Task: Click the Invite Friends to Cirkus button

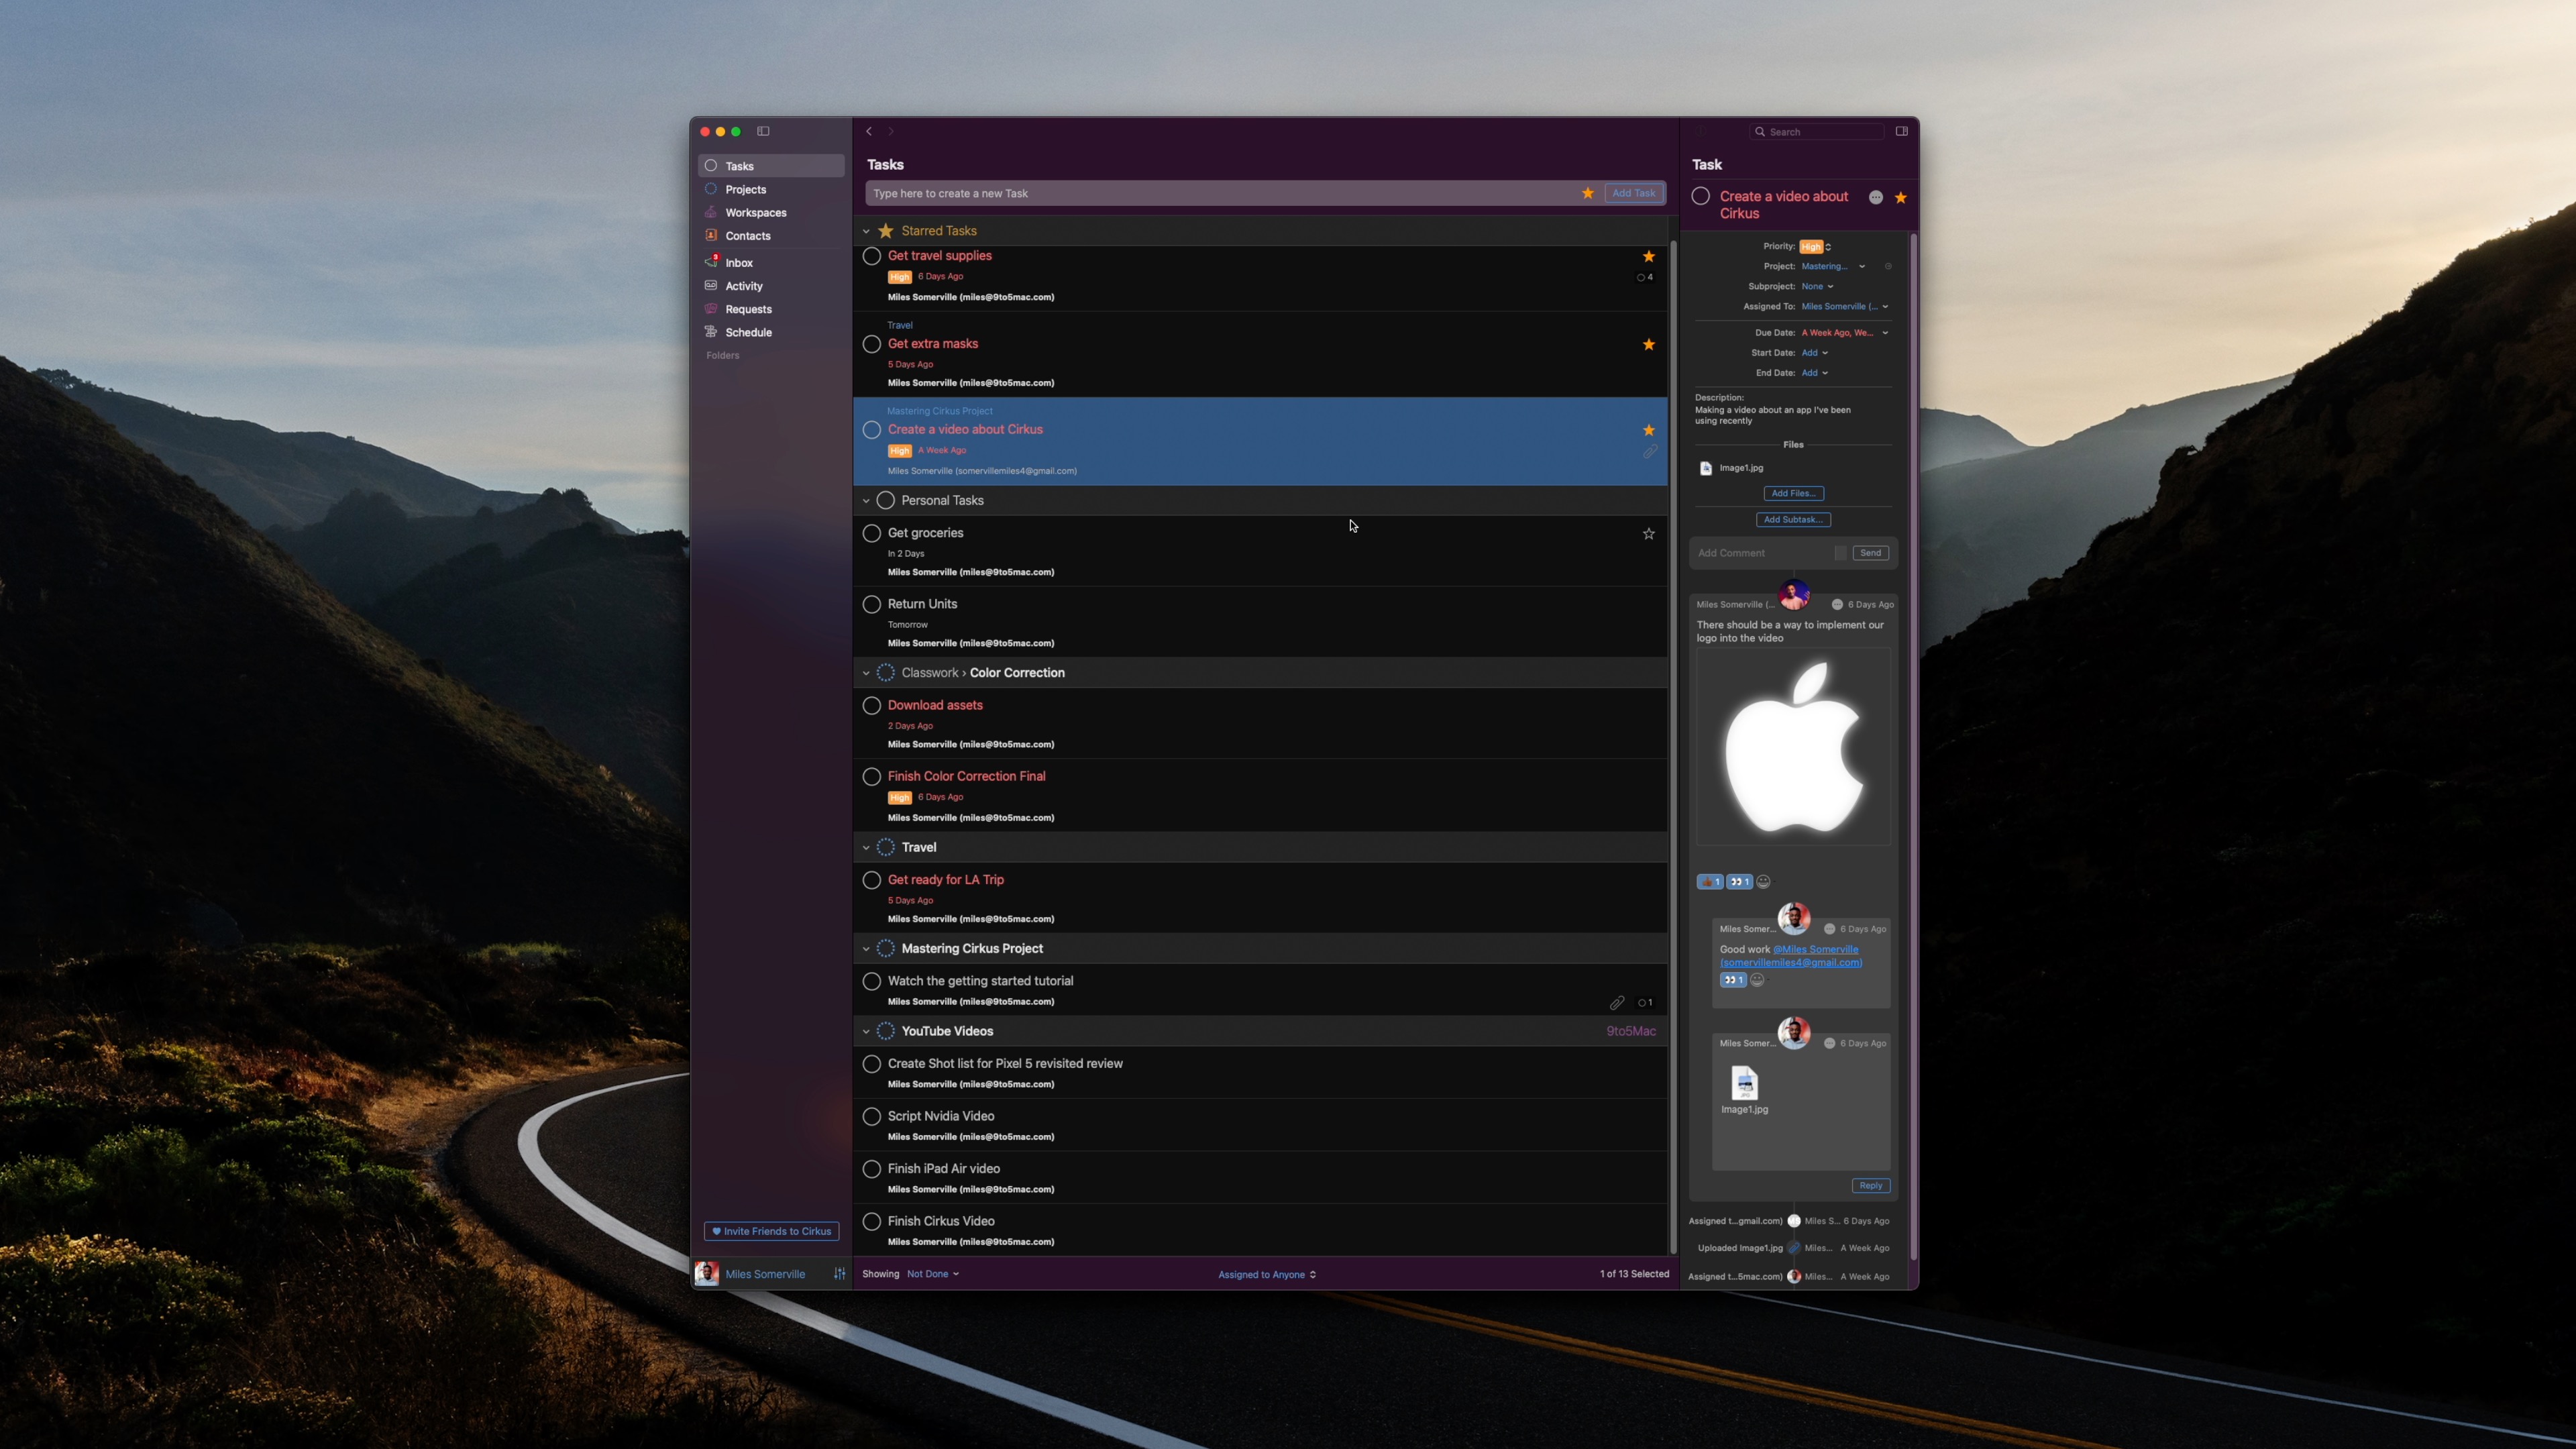Action: 771,1232
